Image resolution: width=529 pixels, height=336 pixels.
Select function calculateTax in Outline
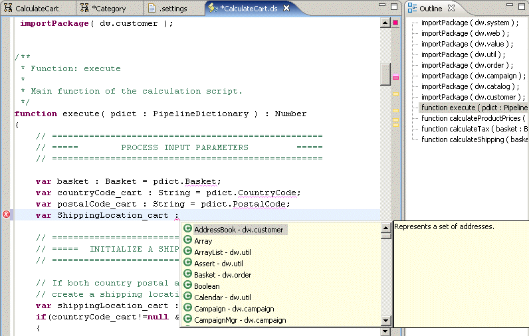click(x=474, y=129)
